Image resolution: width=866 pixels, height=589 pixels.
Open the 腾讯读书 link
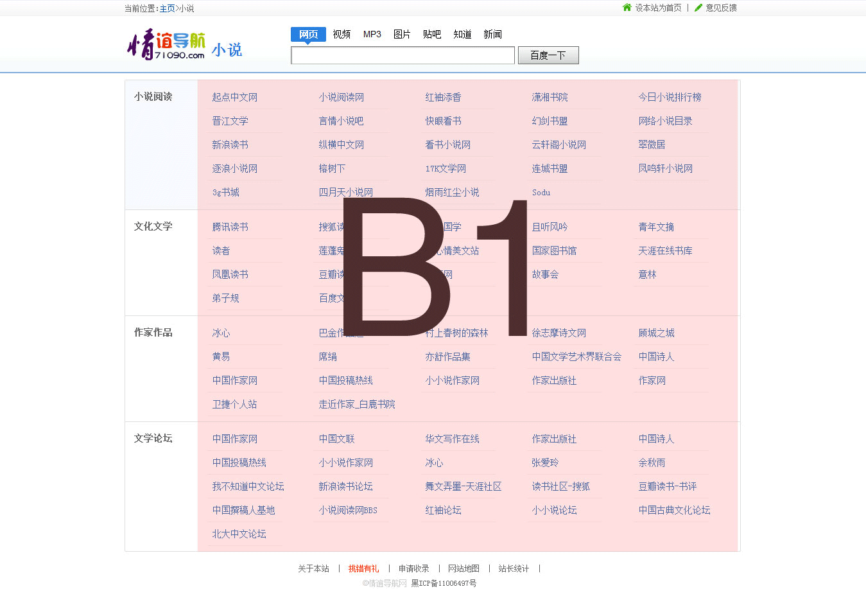pyautogui.click(x=230, y=227)
